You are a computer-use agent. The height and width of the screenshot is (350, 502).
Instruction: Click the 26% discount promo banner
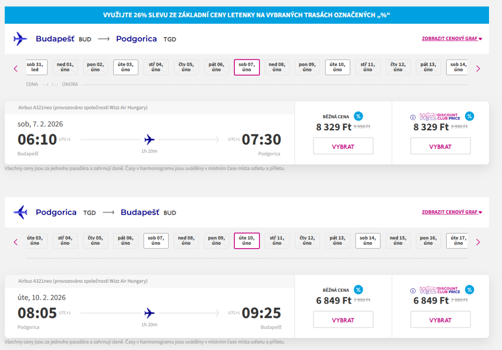click(246, 15)
